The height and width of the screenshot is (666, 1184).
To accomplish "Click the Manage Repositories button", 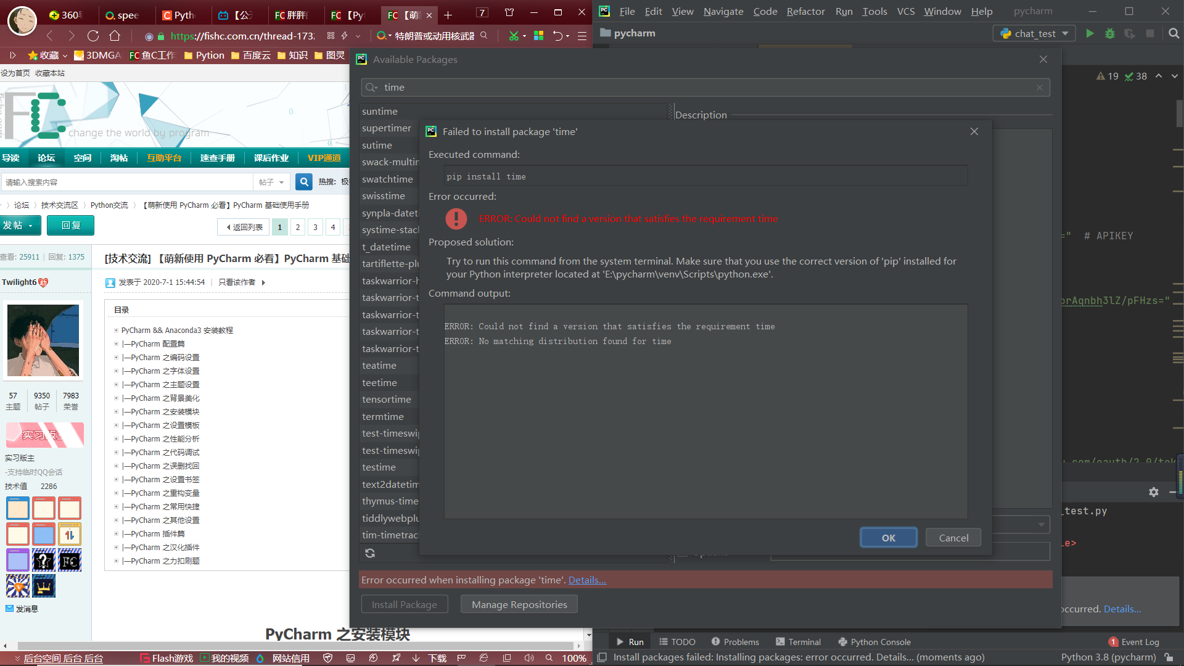I will point(519,604).
